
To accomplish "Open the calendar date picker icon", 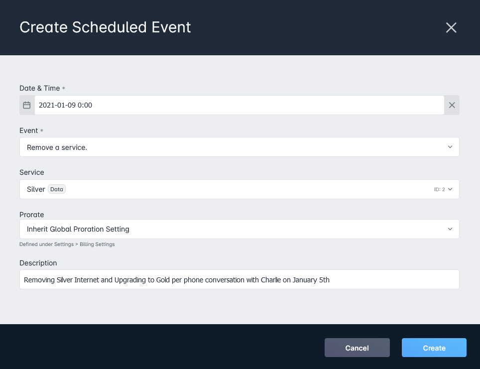I will [27, 105].
